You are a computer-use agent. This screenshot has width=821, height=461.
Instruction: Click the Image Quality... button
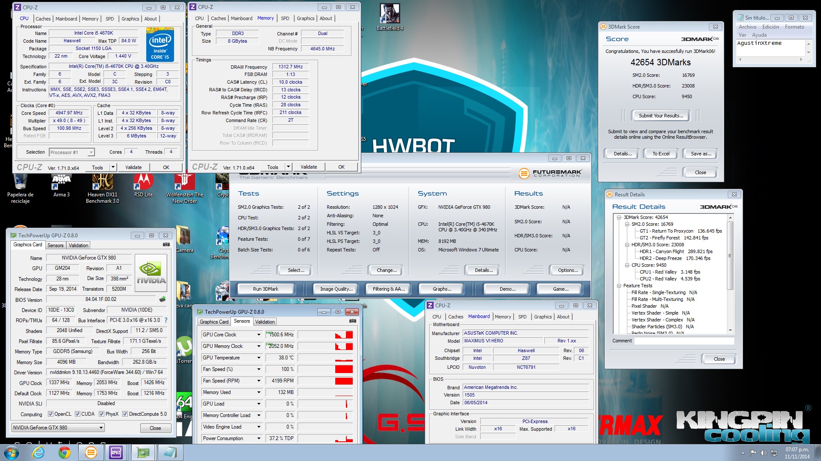click(x=337, y=289)
